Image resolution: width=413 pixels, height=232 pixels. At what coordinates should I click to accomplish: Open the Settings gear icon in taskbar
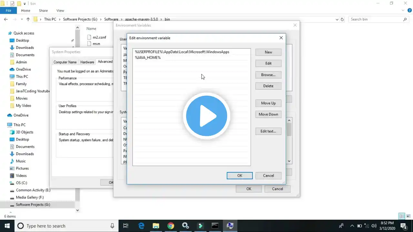[x=186, y=226]
